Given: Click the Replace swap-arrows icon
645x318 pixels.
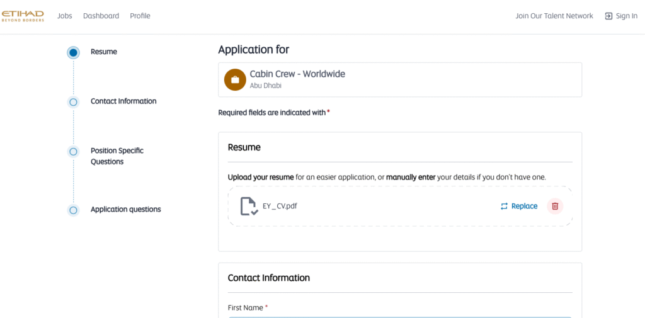Looking at the screenshot, I should click(504, 207).
